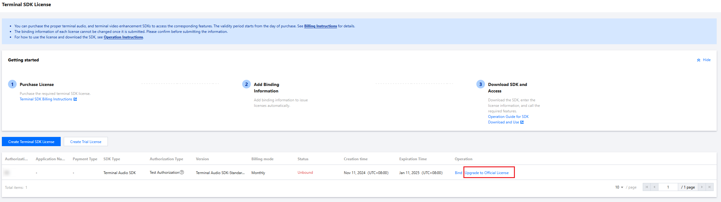Screen dimensions: 721x202
Task: Click Create Terminal SDK License button
Action: 31,142
